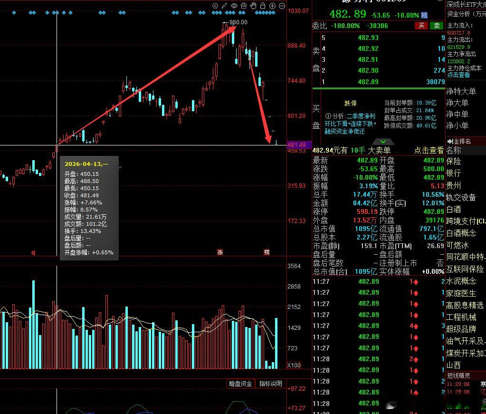The width and height of the screenshot is (486, 414).
Task: Select 贵州 in ranking list
Action: coord(453,185)
